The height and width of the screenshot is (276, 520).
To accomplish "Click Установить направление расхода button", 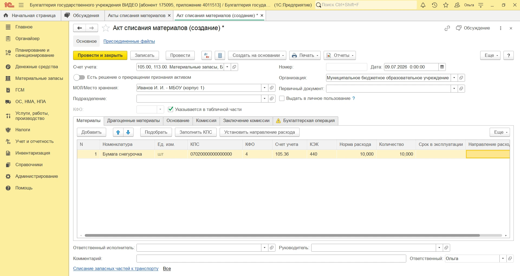I will coord(259,132).
